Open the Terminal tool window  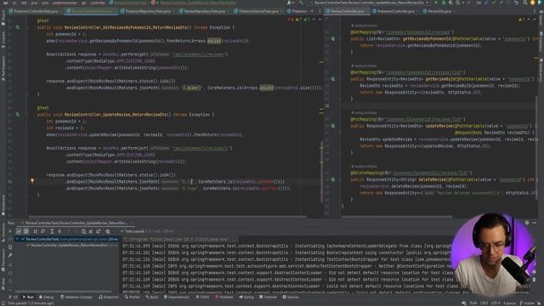pos(269,297)
